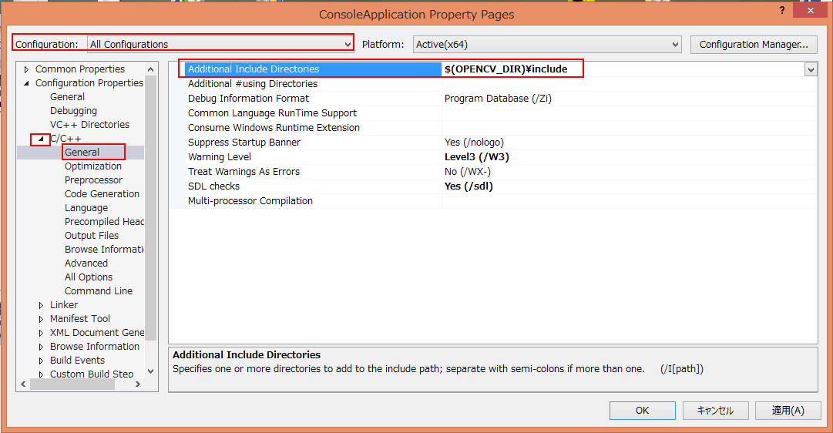Click the Multi-processor Compilation property
This screenshot has width=833, height=433.
pyautogui.click(x=250, y=201)
